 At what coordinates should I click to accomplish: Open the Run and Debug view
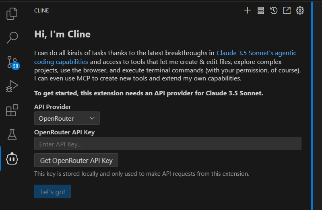pos(12,86)
